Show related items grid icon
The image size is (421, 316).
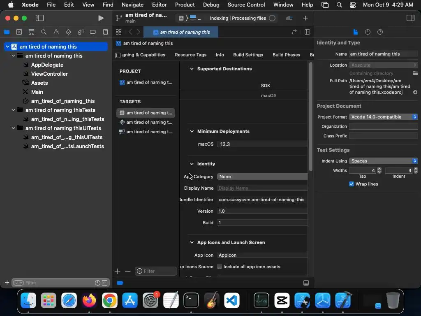pos(119,32)
